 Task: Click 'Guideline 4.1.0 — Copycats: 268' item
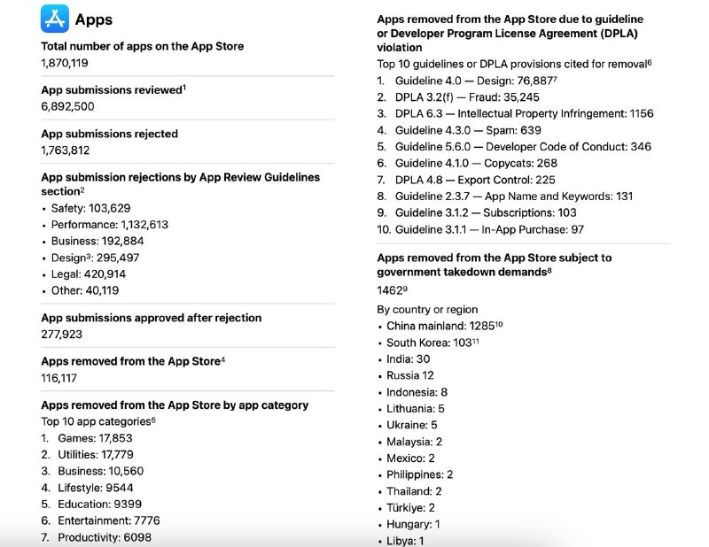pos(467,163)
